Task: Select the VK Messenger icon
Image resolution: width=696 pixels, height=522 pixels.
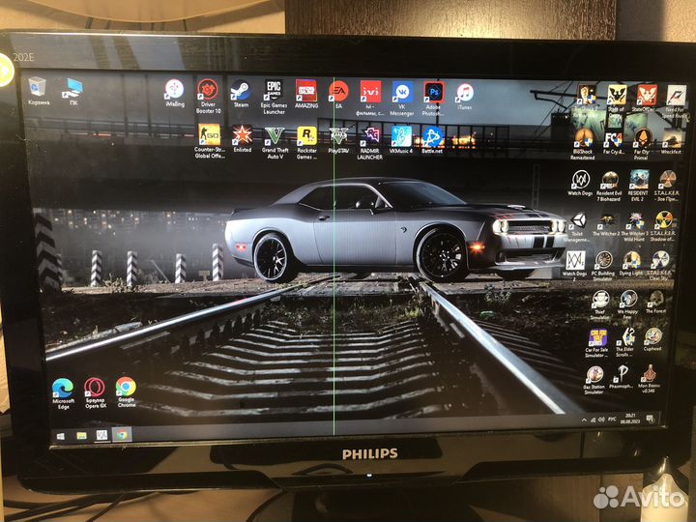Action: click(x=401, y=92)
